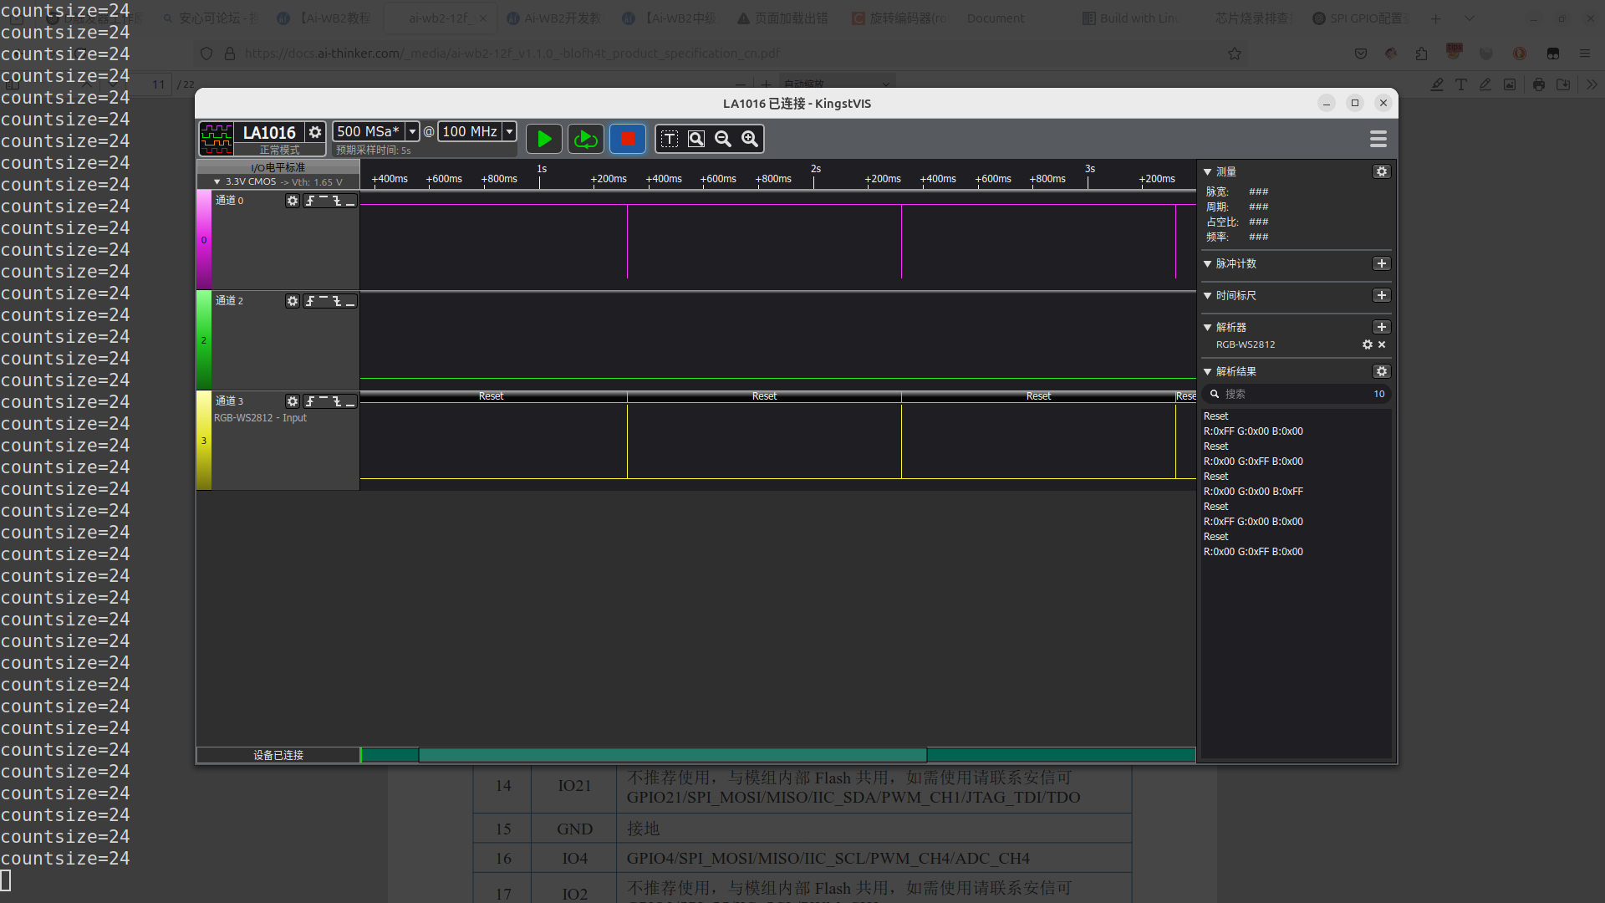Click the fit-to-window magnifier icon
The image size is (1605, 903).
click(x=696, y=139)
